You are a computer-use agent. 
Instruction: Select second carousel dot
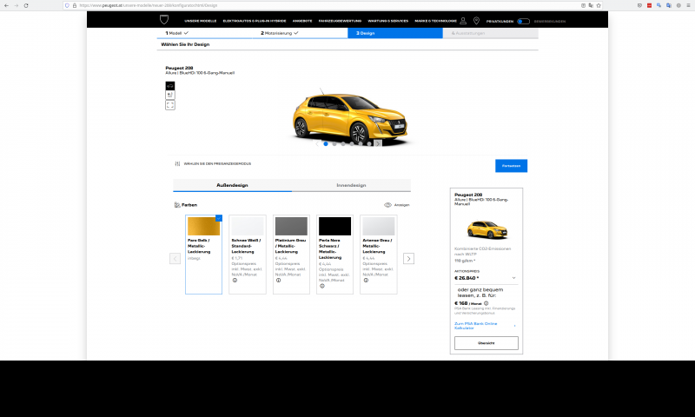click(x=334, y=144)
